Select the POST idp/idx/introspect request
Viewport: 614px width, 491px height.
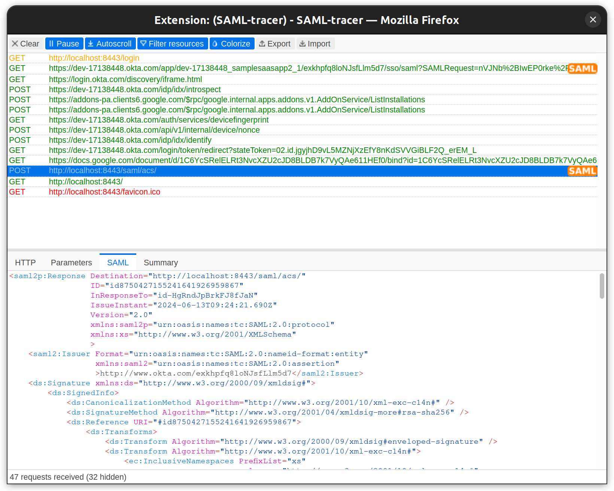pyautogui.click(x=303, y=90)
